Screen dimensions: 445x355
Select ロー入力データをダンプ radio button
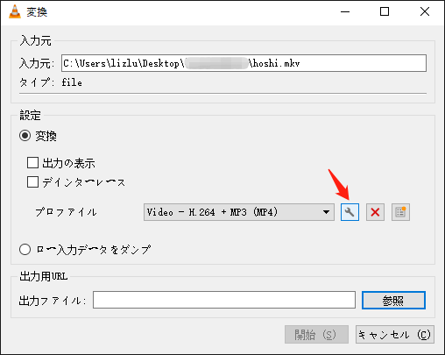tap(25, 250)
